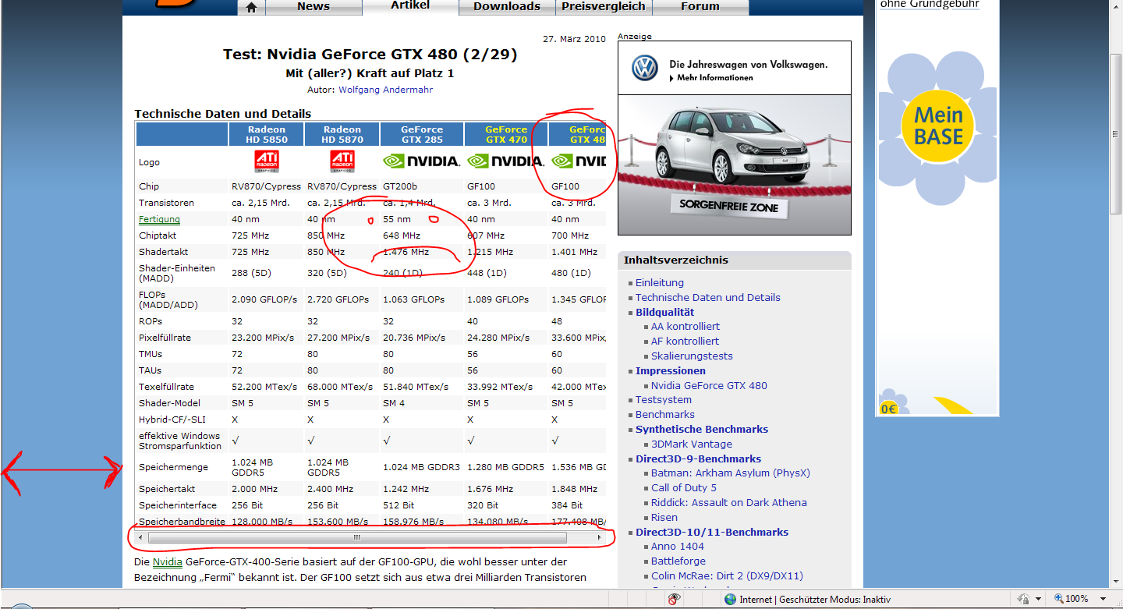Click the Radeon HD 5870 column header
Screen dimensions: 1123x609
[342, 134]
